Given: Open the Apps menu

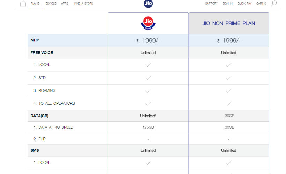Looking at the screenshot, I should 65,3.
